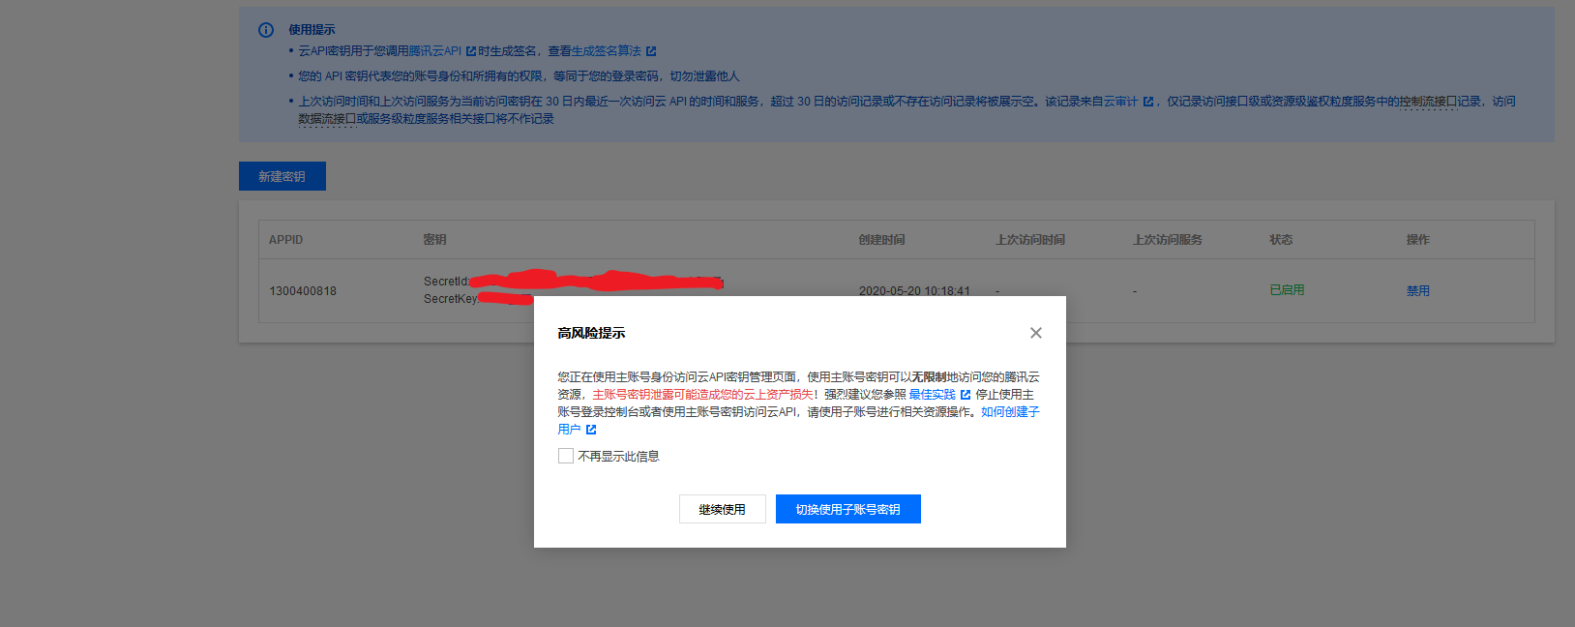Image resolution: width=1575 pixels, height=627 pixels.
Task: Open the 最佳实践 link in the dialog
Action: (932, 395)
